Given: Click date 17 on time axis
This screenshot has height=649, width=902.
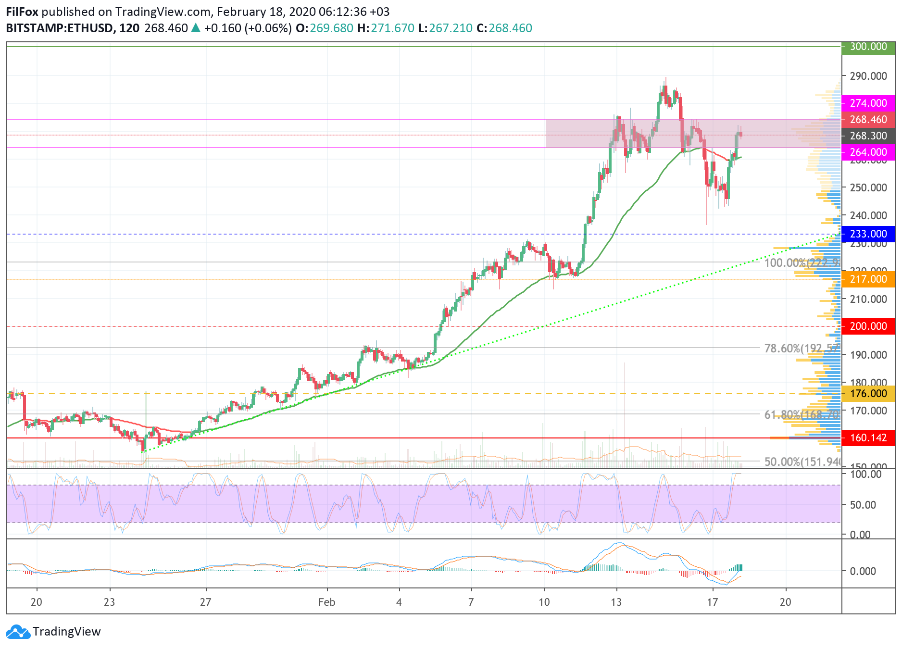Looking at the screenshot, I should pos(713,602).
